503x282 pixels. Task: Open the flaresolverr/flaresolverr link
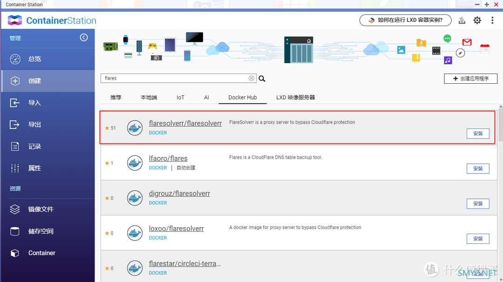click(x=185, y=123)
